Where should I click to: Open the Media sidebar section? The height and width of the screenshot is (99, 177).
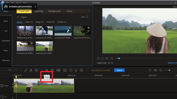click(x=6, y=11)
